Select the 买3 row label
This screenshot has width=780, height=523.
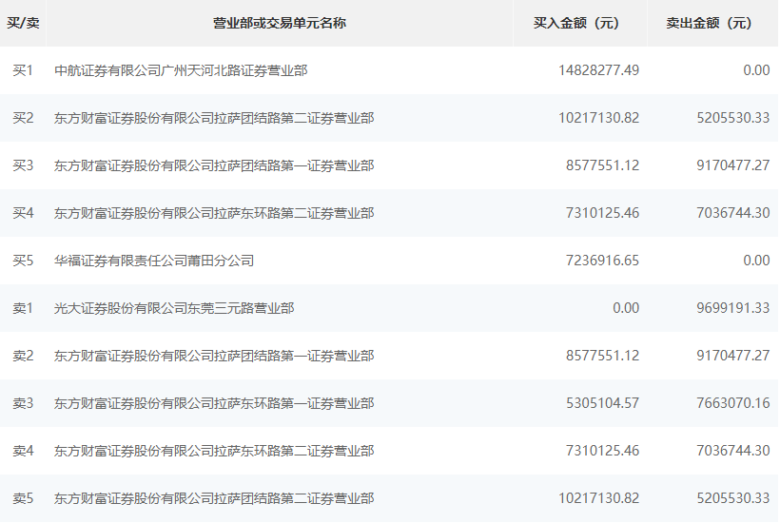tap(23, 165)
